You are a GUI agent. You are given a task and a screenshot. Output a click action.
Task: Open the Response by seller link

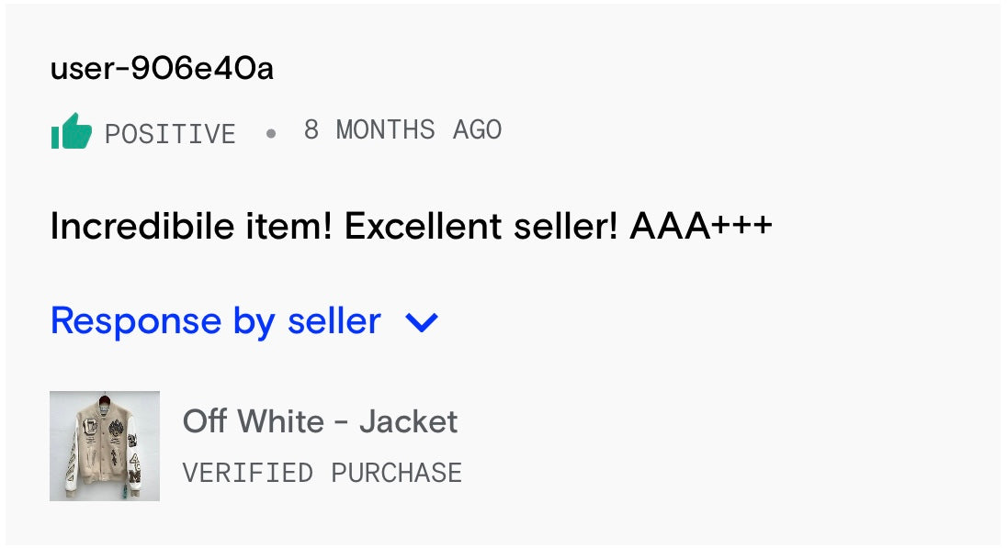coord(215,321)
